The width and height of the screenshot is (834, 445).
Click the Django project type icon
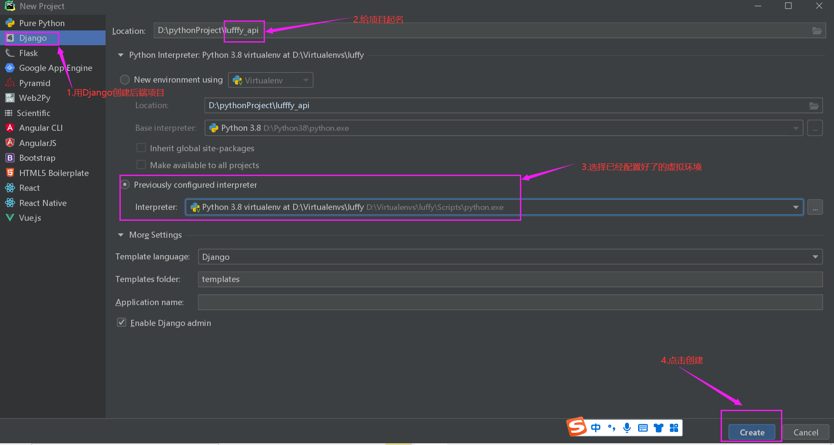point(10,38)
